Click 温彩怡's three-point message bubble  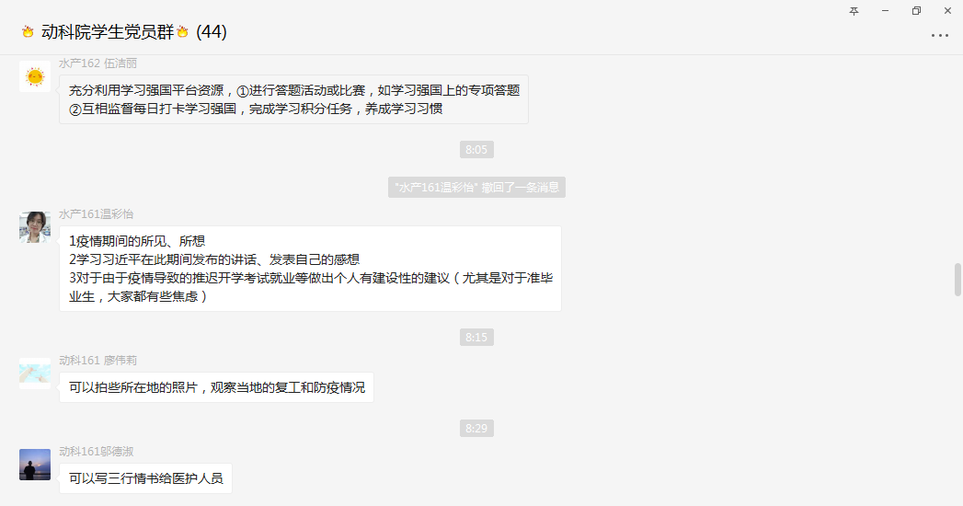pos(310,269)
